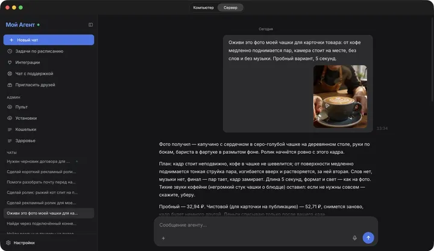434x251 pixels.
Task: Open chat 'Сделай рекламный ролик для мое...'
Action: tap(49, 203)
